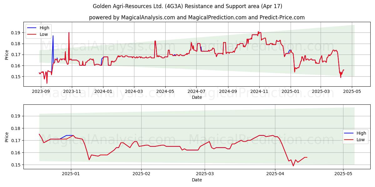Click the bottom chart 'Price' axis label

(7, 137)
